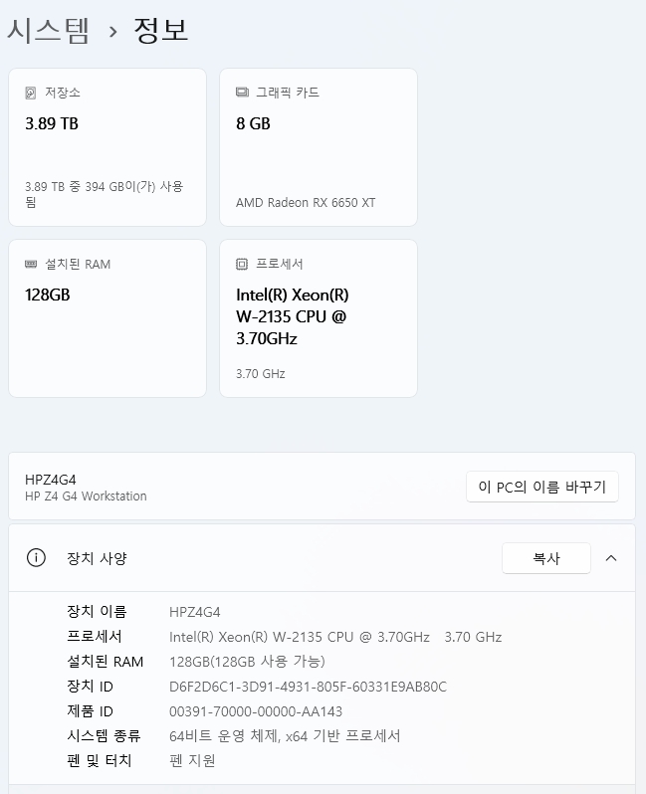Click the graphics card icon
The image size is (646, 794).
pos(242,93)
